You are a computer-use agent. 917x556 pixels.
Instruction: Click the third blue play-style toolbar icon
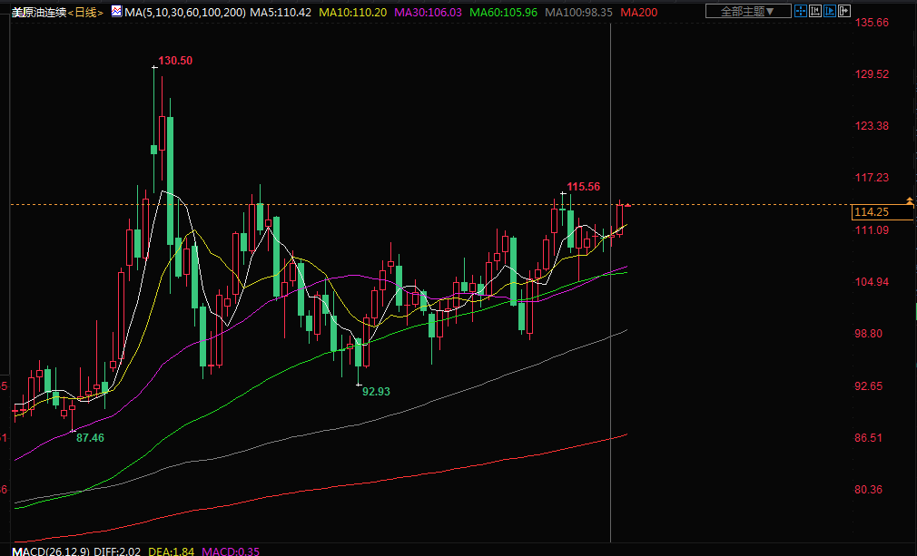coord(829,12)
